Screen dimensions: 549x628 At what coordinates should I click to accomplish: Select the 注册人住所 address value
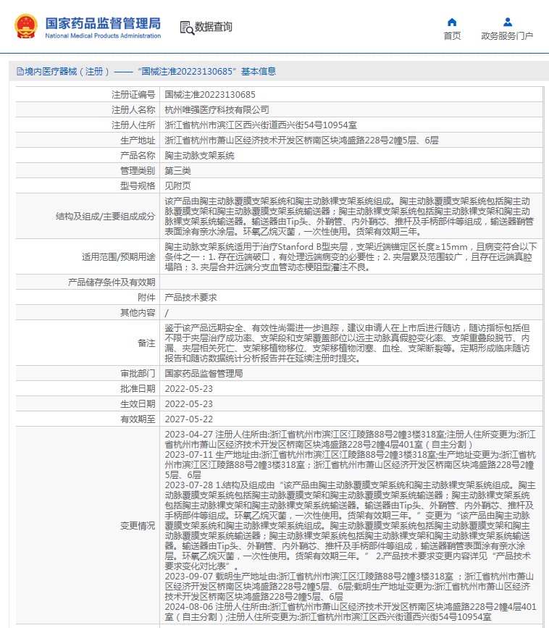click(261, 125)
